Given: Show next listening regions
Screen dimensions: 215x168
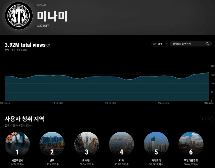Looking at the screenshot, I should coord(210,119).
